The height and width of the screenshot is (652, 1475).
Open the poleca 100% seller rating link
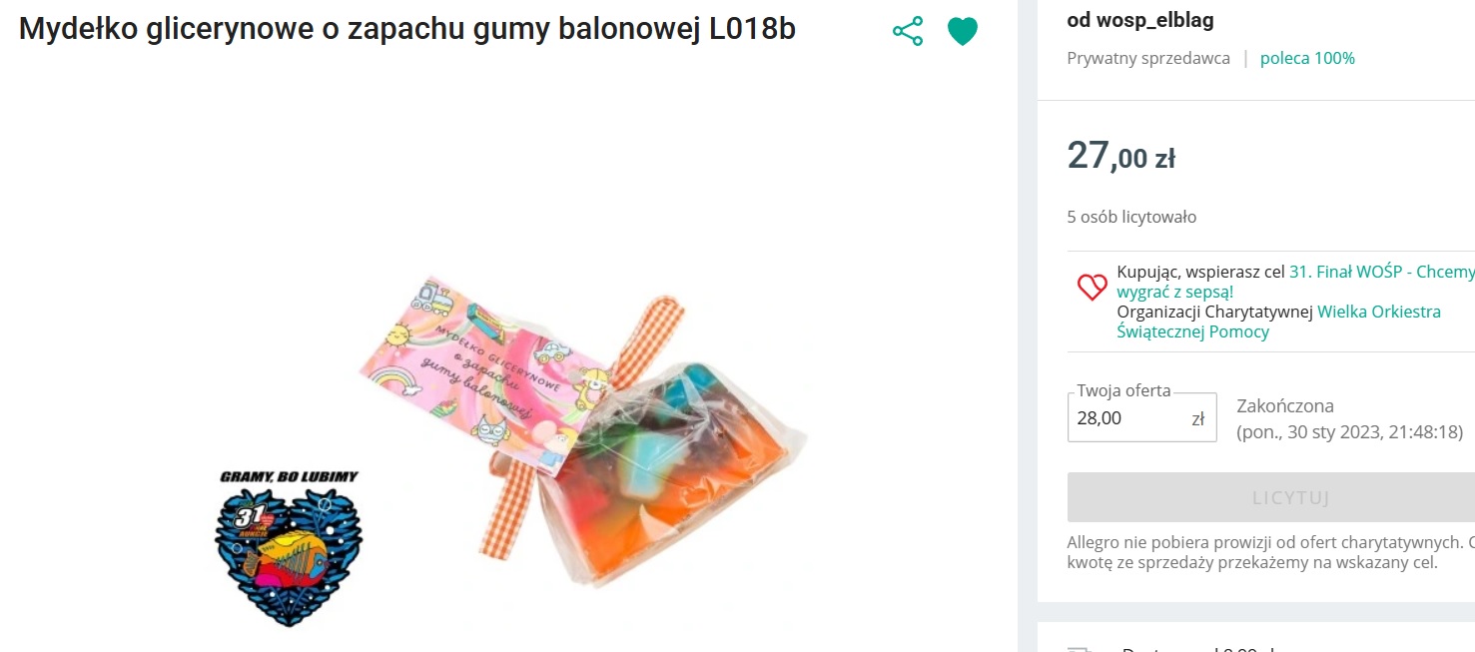point(1307,58)
